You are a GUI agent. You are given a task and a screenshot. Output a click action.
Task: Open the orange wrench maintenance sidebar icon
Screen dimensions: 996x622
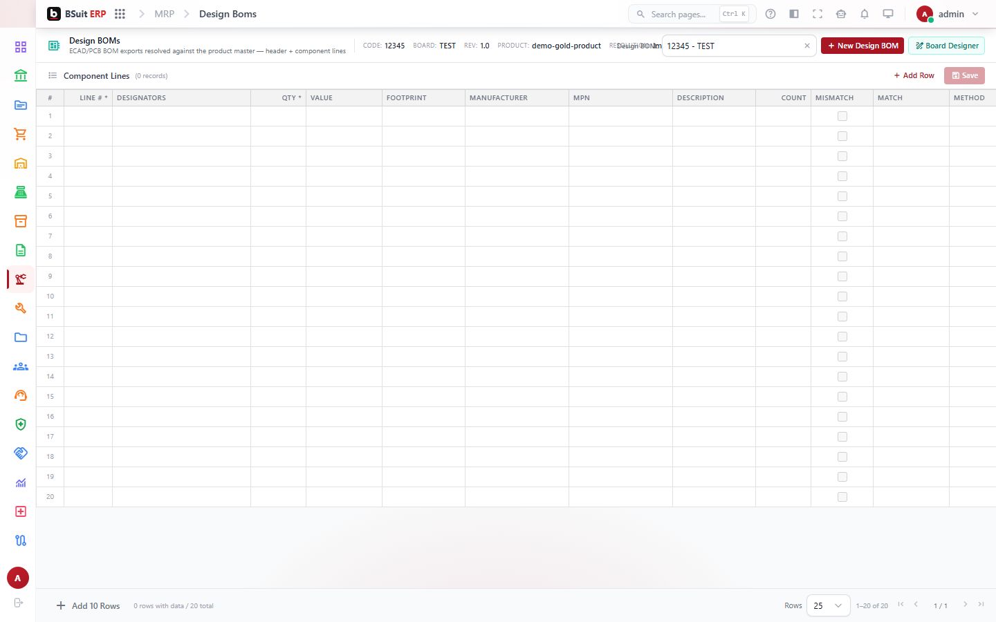tap(20, 308)
